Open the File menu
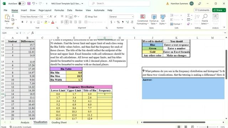This screenshot has height=128, width=228. tap(6, 10)
